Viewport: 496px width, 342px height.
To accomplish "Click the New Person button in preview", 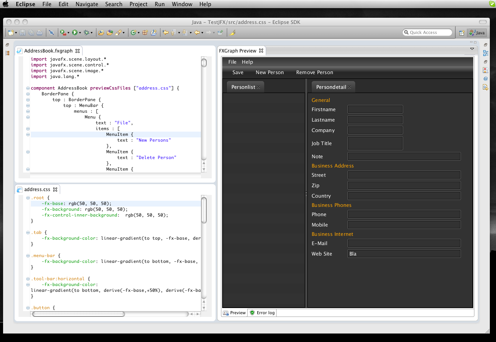I will point(270,73).
